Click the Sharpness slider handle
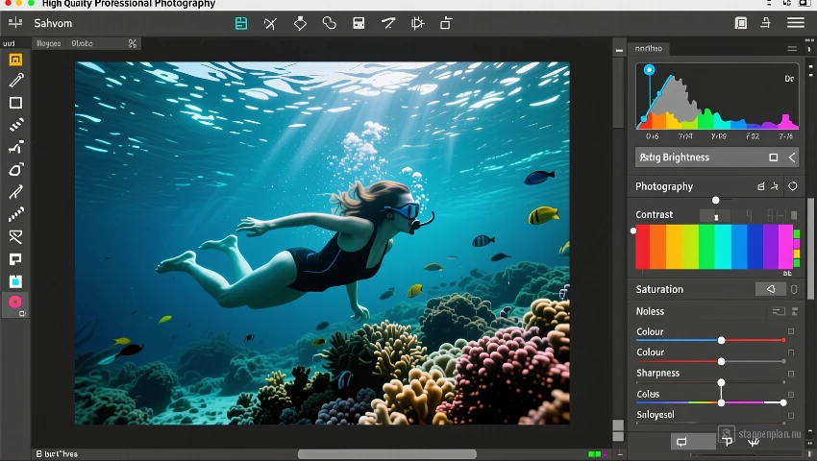The width and height of the screenshot is (817, 461). pos(721,382)
